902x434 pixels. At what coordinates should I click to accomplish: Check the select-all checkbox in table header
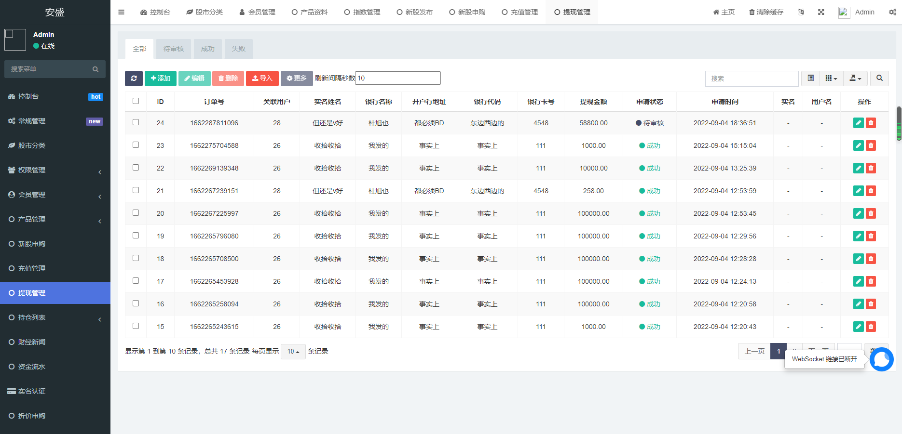pos(136,101)
